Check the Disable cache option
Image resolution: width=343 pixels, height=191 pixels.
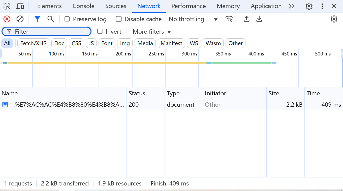pyautogui.click(x=119, y=19)
